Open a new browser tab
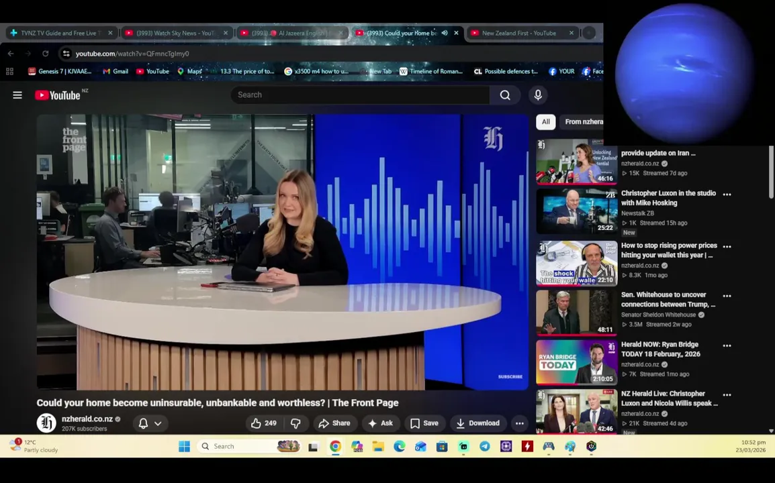 (x=589, y=33)
